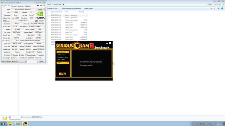Viewport: 225px width, 126px height.
Task: Open the view options dropdown arrow in Explorer
Action: 214,8
